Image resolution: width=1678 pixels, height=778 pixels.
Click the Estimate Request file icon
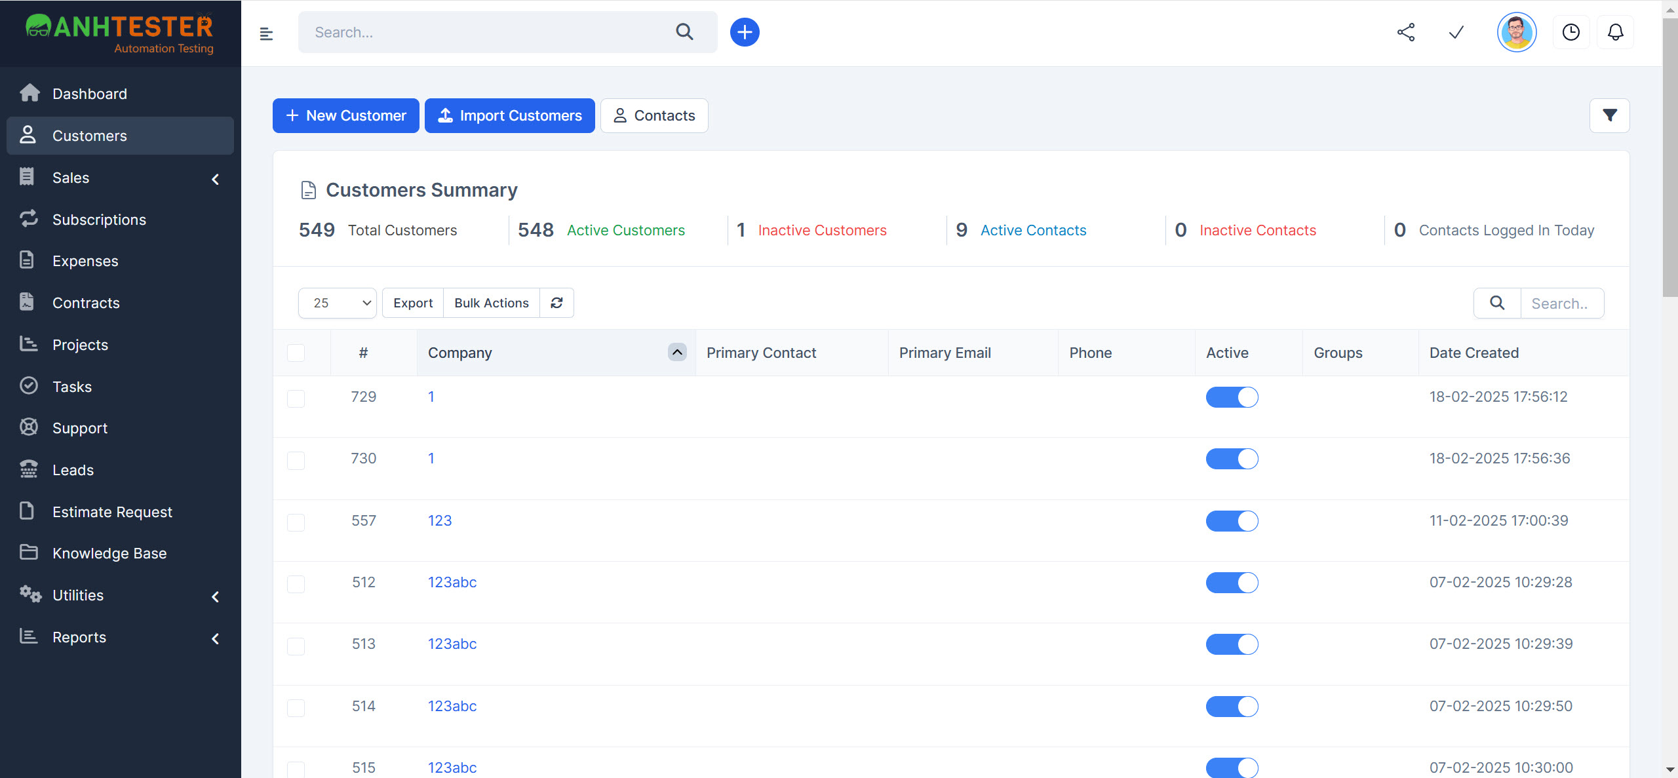(x=27, y=511)
